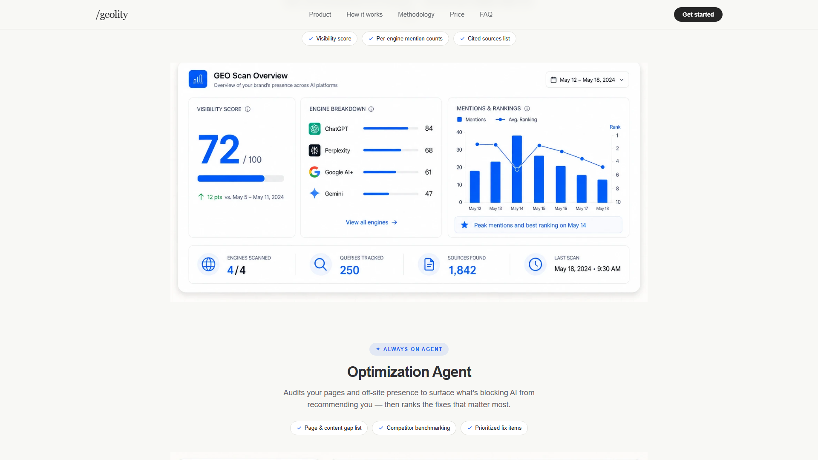Select Competitor benchmarking chip
This screenshot has height=460, width=818.
[414, 428]
